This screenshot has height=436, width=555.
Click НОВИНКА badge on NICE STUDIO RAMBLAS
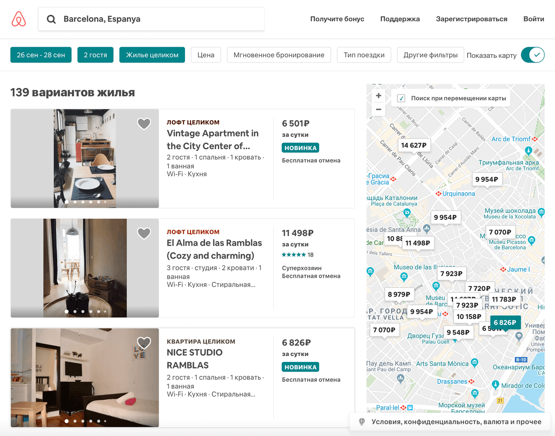click(300, 367)
